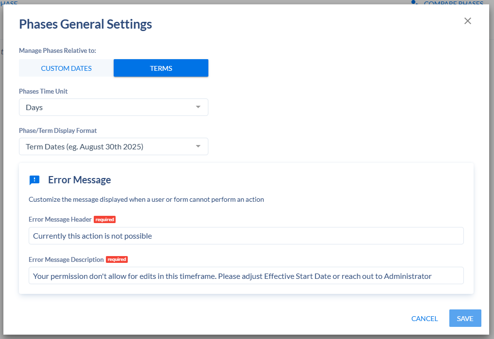Select the Terms option
The width and height of the screenshot is (494, 339).
click(161, 68)
